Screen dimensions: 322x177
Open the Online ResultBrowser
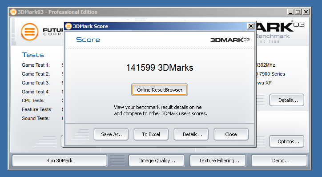coord(160,90)
